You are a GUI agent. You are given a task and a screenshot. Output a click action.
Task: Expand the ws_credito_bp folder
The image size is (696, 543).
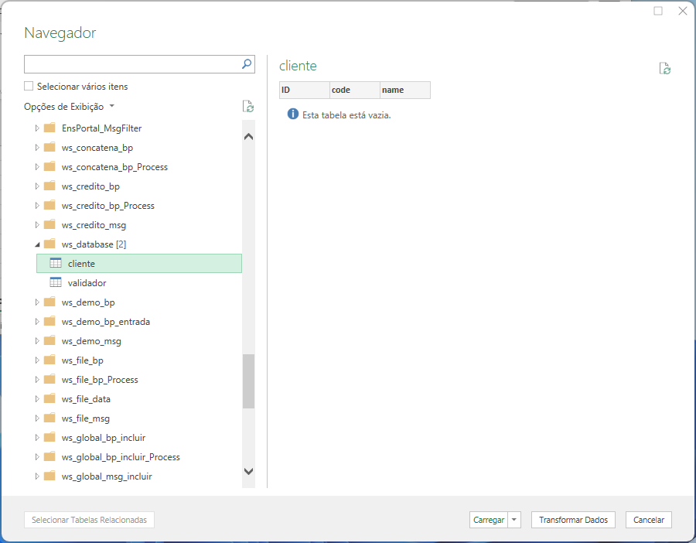pyautogui.click(x=36, y=186)
